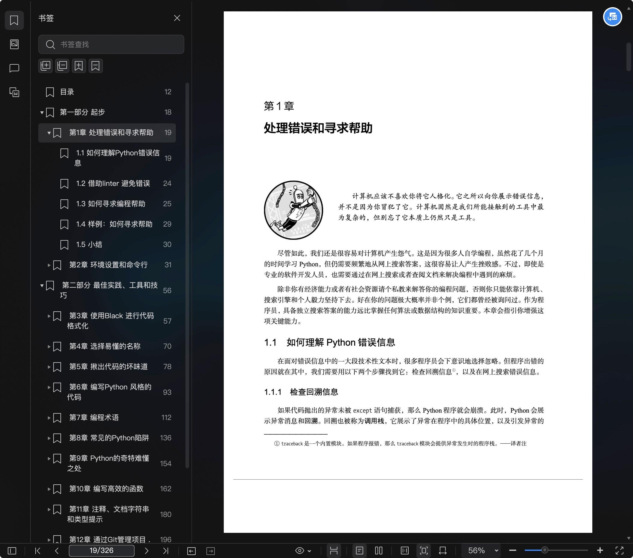This screenshot has width=633, height=558.
Task: Delete the bookmark icon
Action: click(x=96, y=66)
